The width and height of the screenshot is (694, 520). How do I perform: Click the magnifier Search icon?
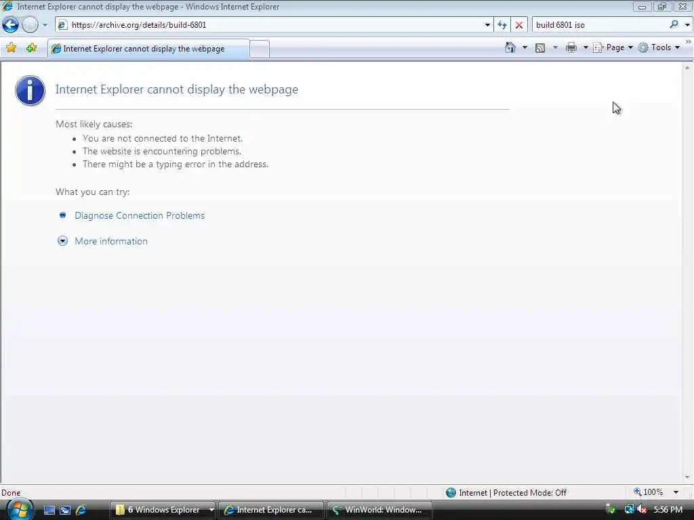pyautogui.click(x=674, y=25)
